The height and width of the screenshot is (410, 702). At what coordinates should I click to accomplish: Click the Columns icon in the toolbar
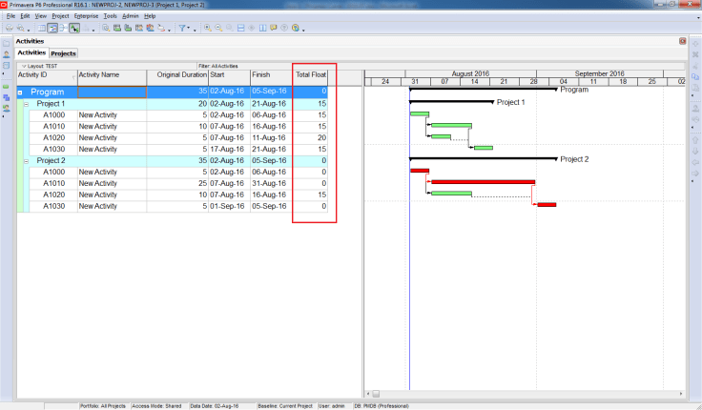[263, 28]
